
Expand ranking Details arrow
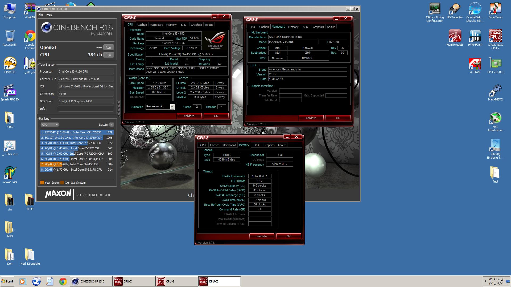click(x=112, y=125)
